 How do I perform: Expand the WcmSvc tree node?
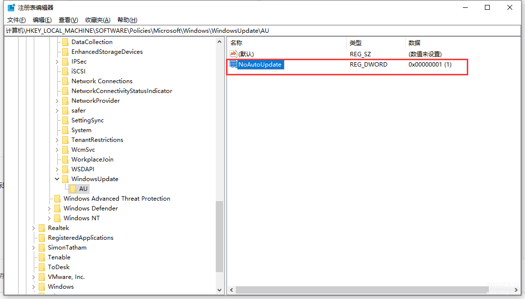click(x=57, y=150)
